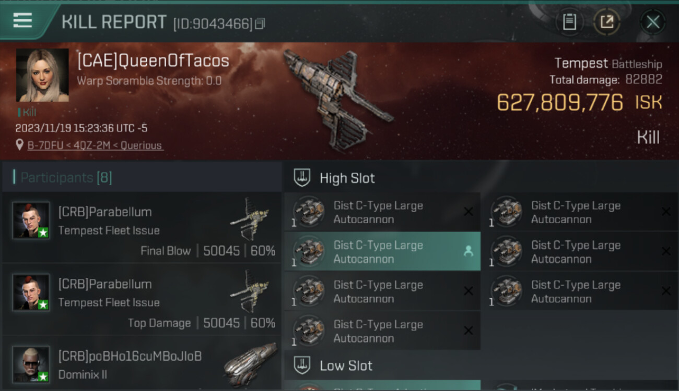Click the Low Slot section icon

click(x=302, y=365)
